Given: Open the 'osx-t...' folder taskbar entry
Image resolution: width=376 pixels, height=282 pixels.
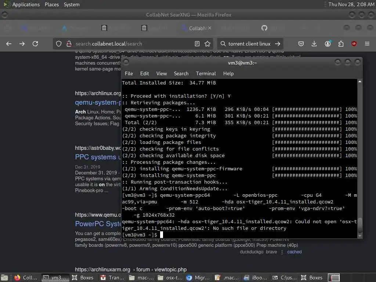Looking at the screenshot, I should (x=170, y=278).
